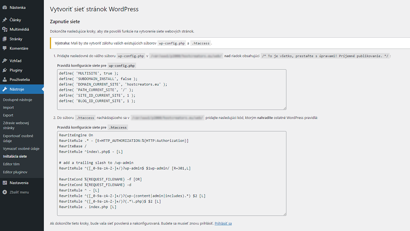Click the Nástroje wrench icon
Viewport: 410px width, 231px height.
5,89
